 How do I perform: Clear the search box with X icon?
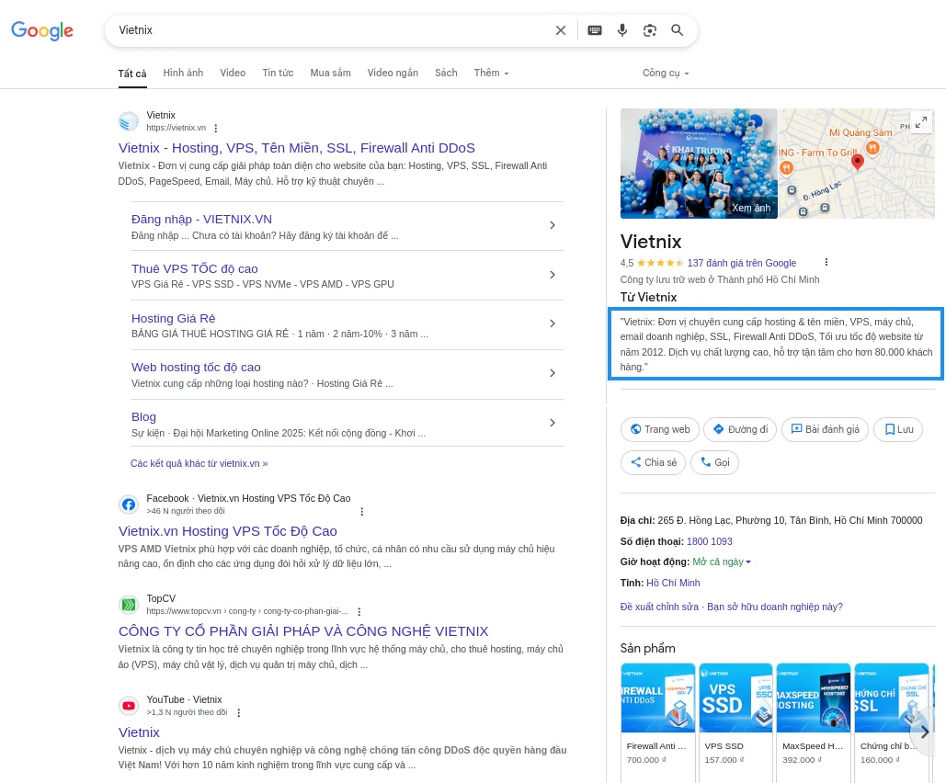(x=561, y=30)
